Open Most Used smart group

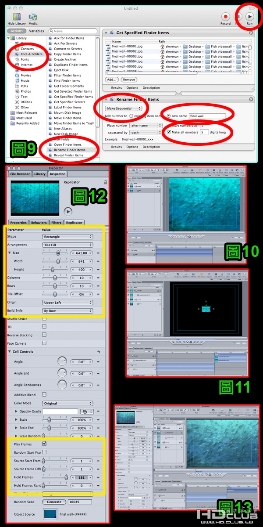(24, 118)
